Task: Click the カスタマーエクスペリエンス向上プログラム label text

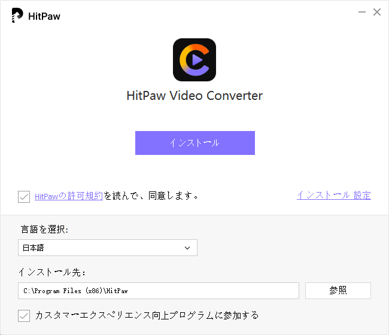Action: coord(124,315)
